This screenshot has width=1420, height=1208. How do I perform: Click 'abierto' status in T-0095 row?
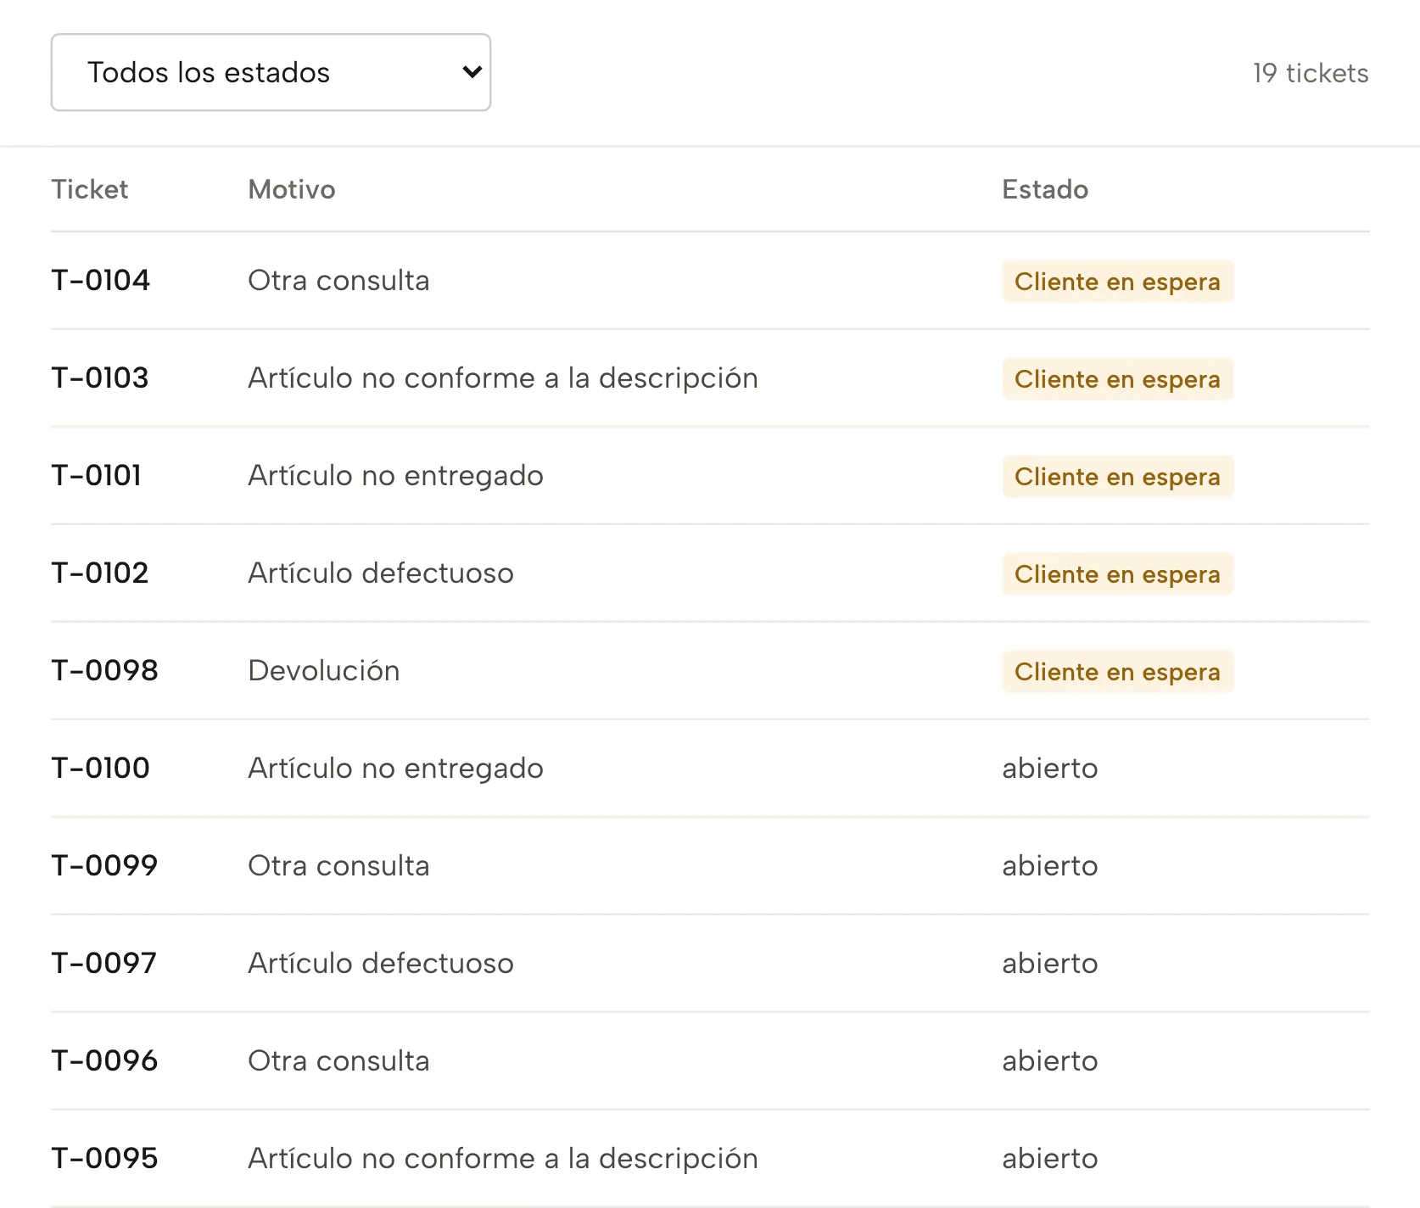pos(1050,1158)
